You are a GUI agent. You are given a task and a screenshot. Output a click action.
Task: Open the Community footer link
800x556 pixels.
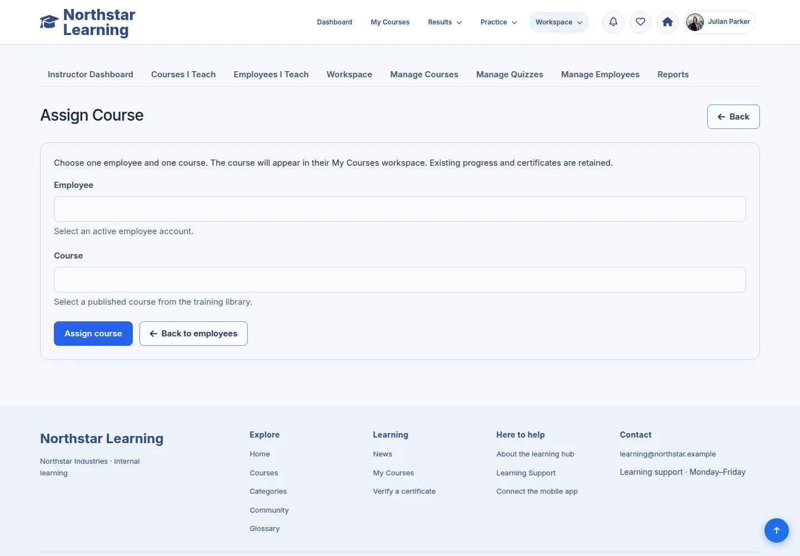269,510
